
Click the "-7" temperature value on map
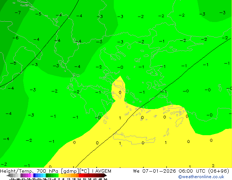click(18, 12)
